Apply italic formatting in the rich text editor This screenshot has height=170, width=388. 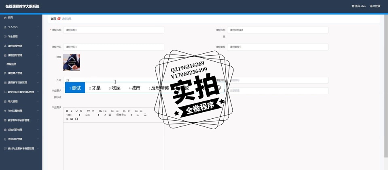72,111
